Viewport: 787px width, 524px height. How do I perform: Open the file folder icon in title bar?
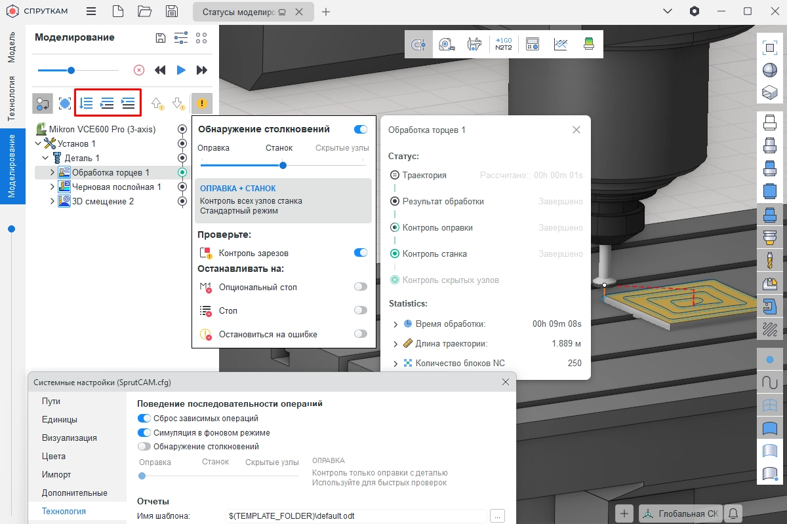[145, 11]
